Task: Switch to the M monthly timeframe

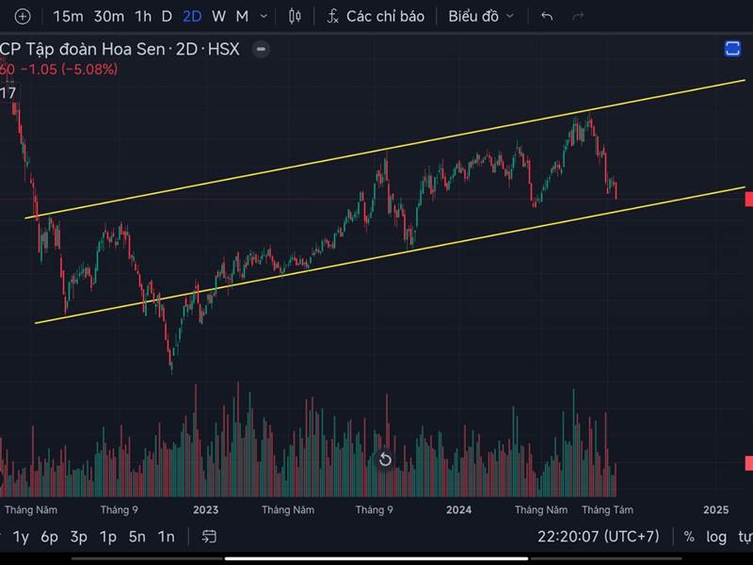Action: [242, 17]
